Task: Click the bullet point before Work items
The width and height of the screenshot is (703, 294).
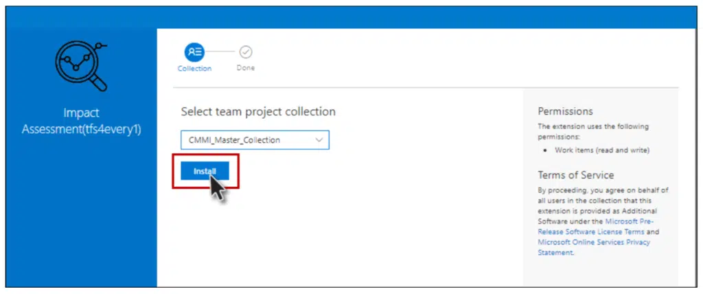Action: pyautogui.click(x=546, y=150)
